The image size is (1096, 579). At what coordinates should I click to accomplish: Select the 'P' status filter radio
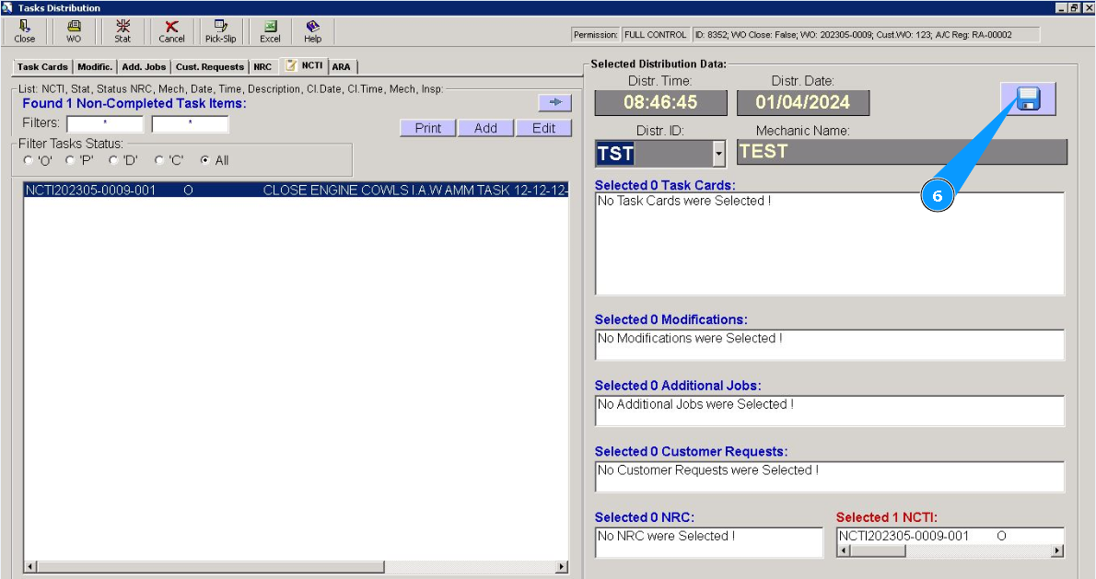[70, 161]
